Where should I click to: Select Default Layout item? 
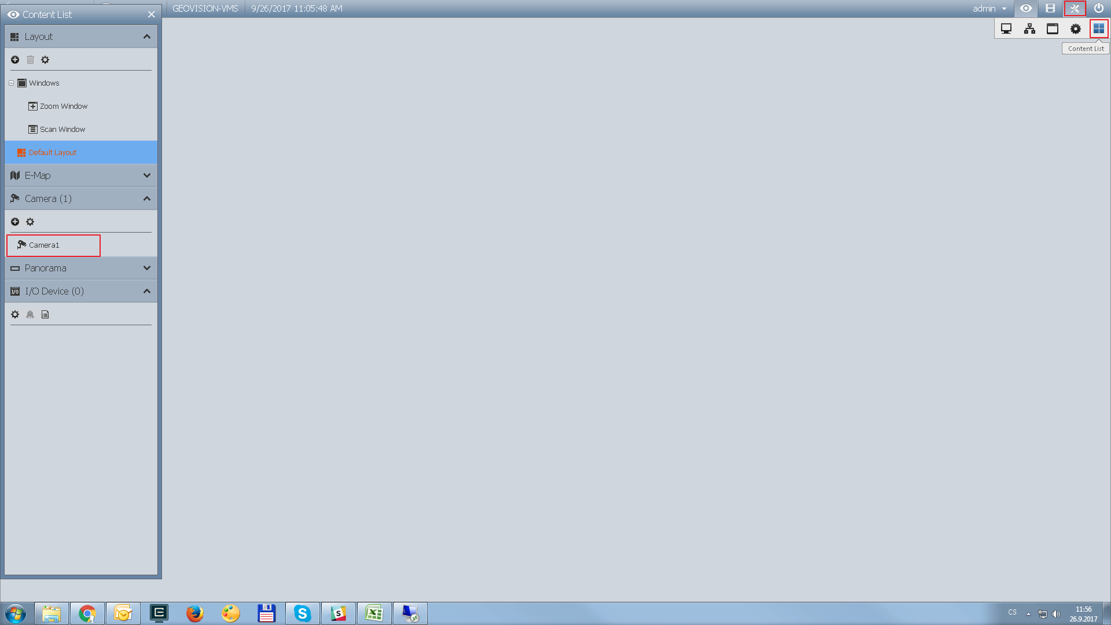tap(53, 153)
